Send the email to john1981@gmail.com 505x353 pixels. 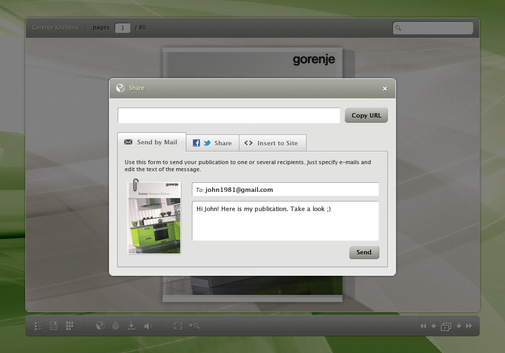pos(364,252)
